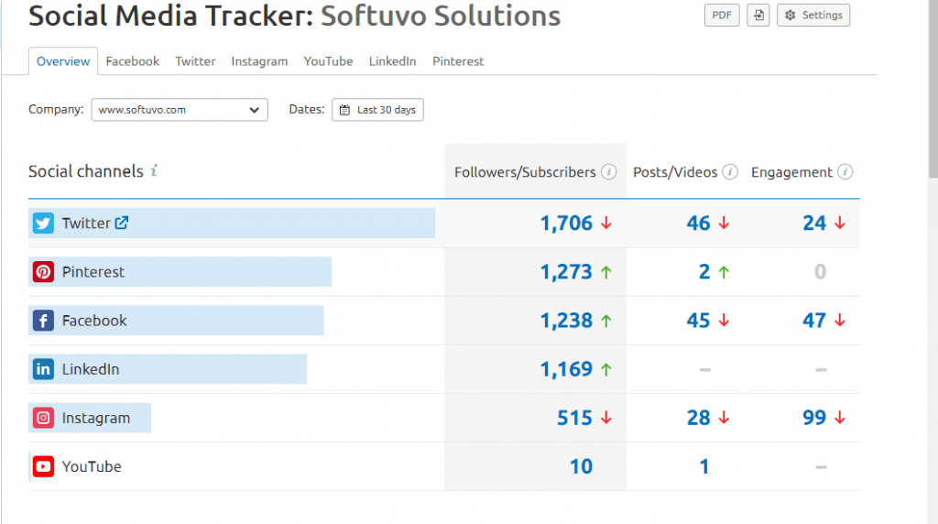938x524 pixels.
Task: Click the Twitter bird icon
Action: point(43,224)
